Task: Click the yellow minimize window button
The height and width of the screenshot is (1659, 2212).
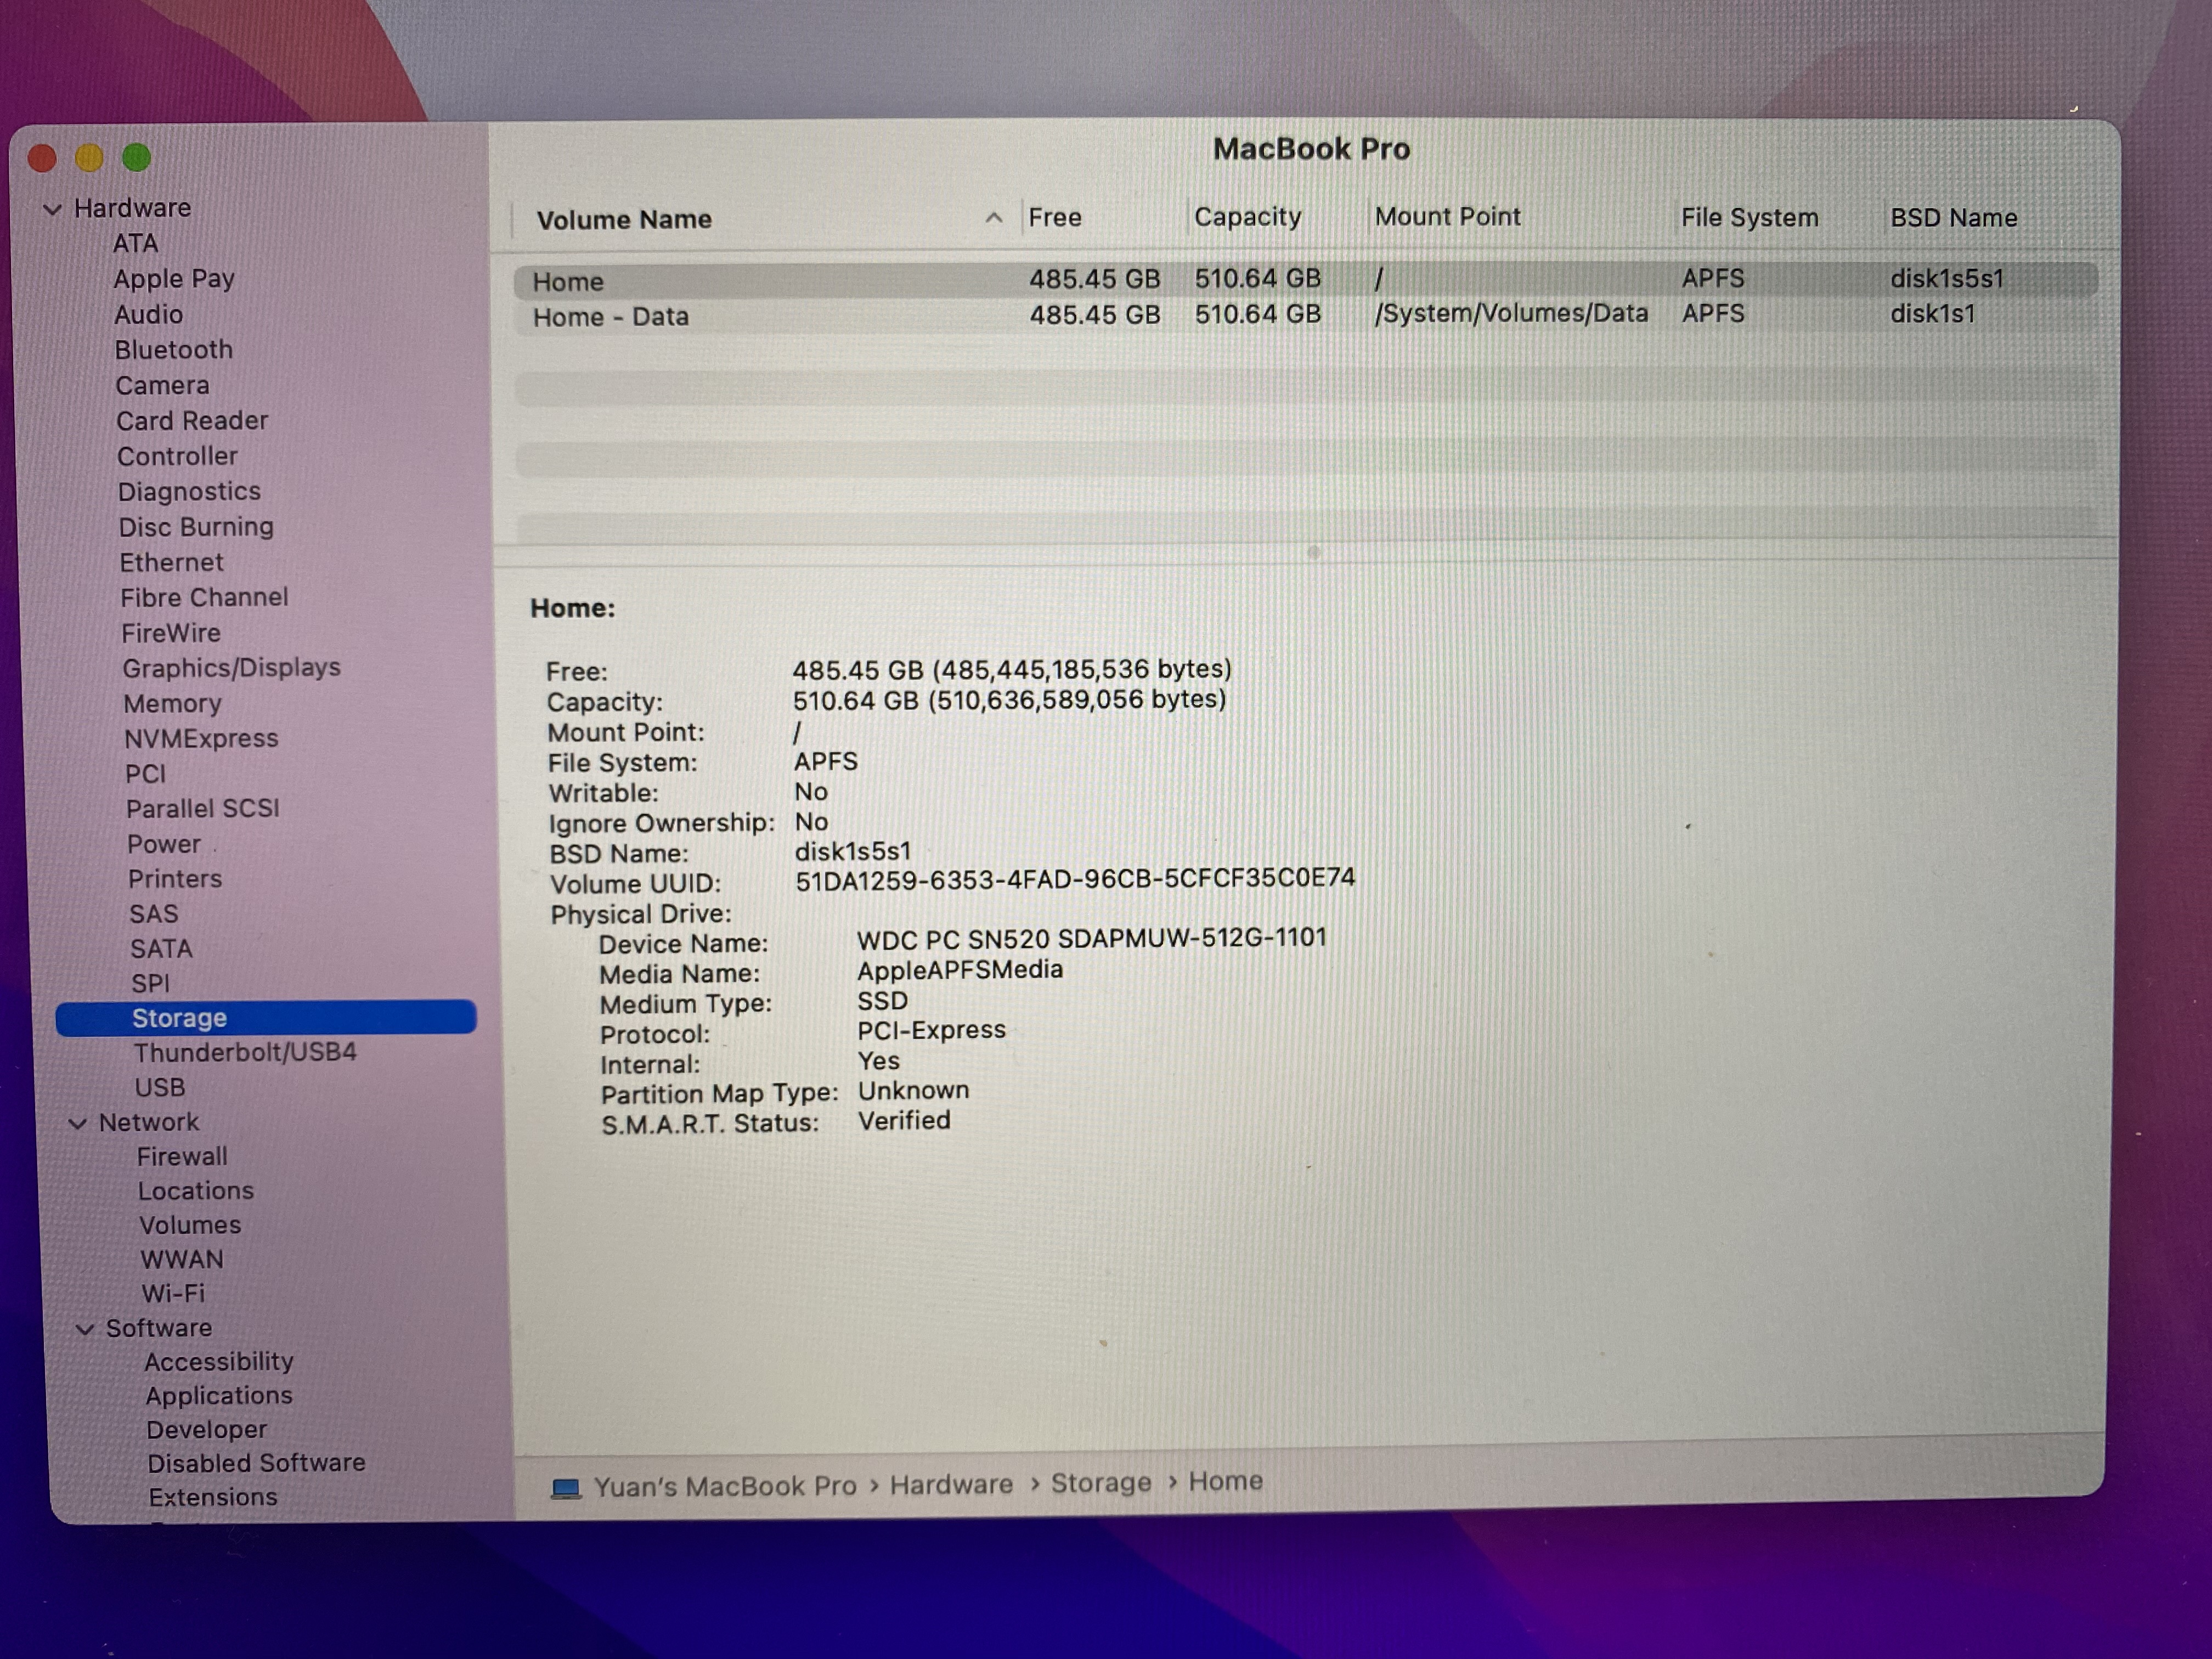Action: pyautogui.click(x=89, y=158)
